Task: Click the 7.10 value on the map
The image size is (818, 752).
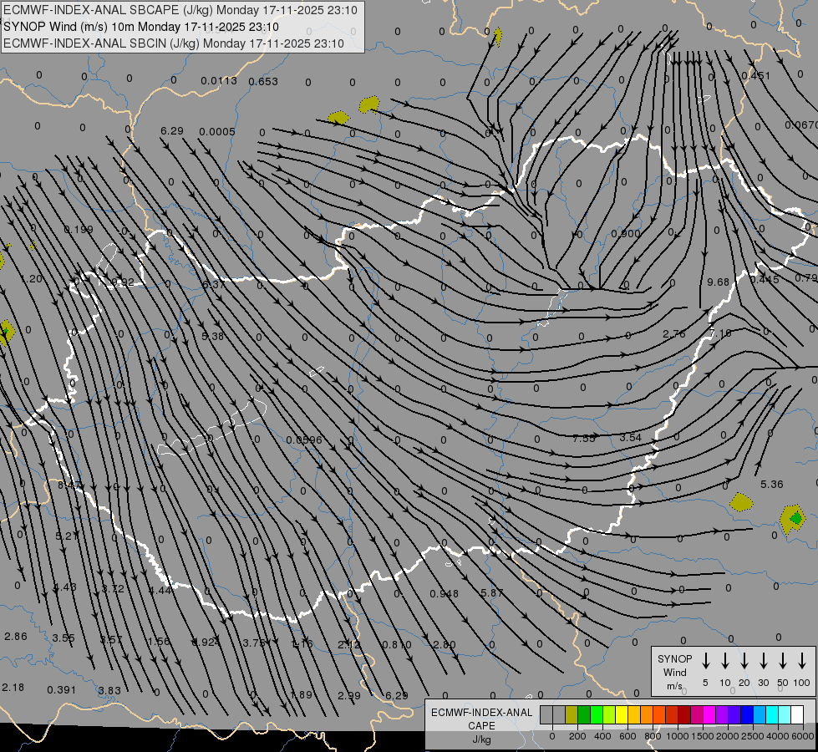Action: [720, 333]
